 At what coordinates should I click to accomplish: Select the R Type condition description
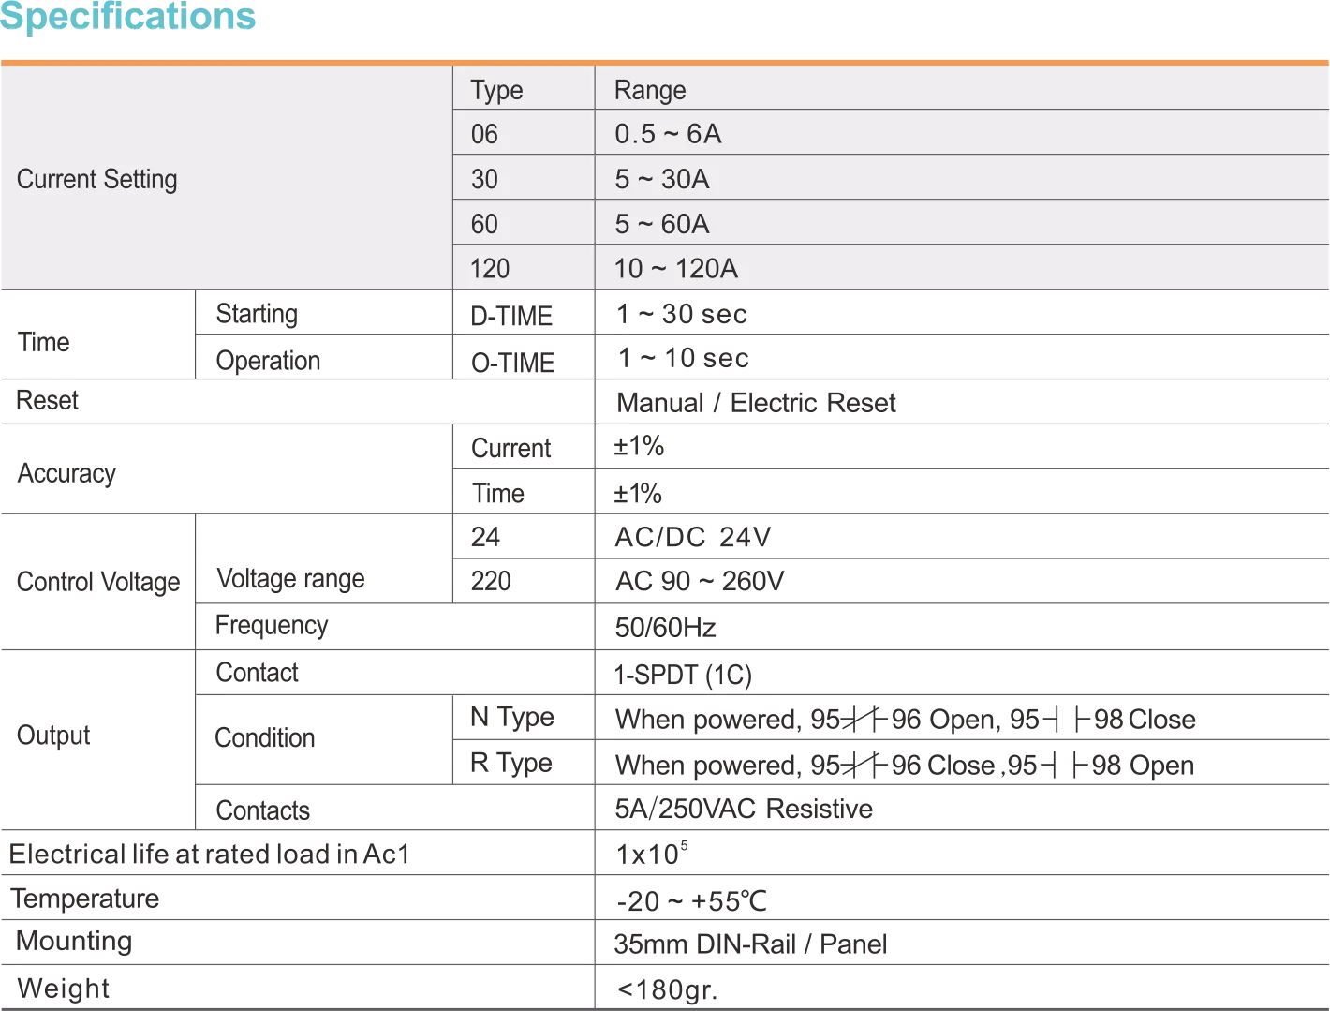coord(905,765)
